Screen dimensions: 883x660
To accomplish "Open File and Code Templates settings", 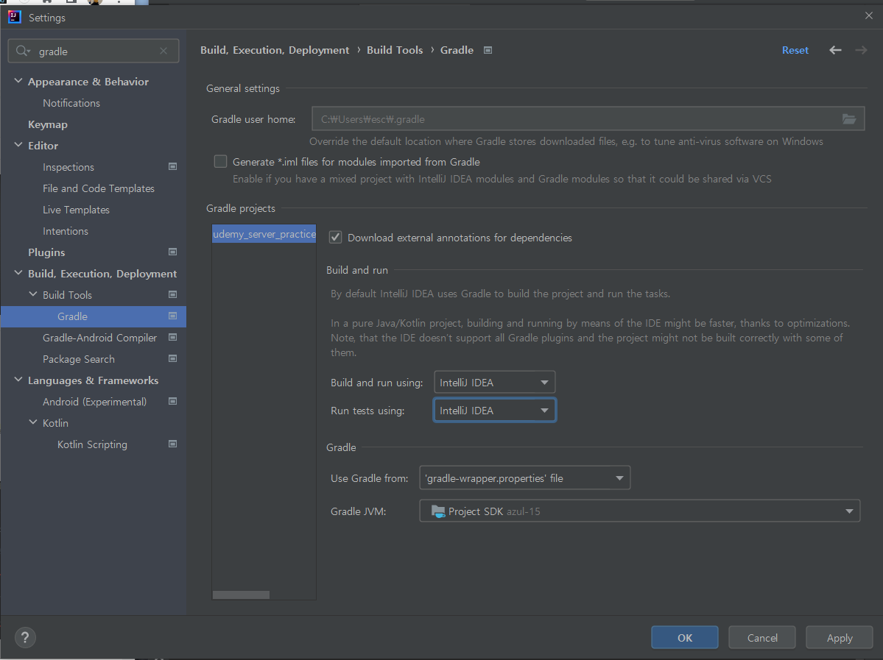I will (99, 188).
